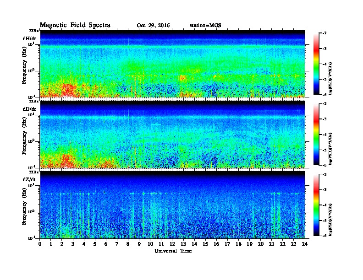Click hour 17 on the Universal Time axis
The height and width of the screenshot is (280, 363).
[x=227, y=244]
